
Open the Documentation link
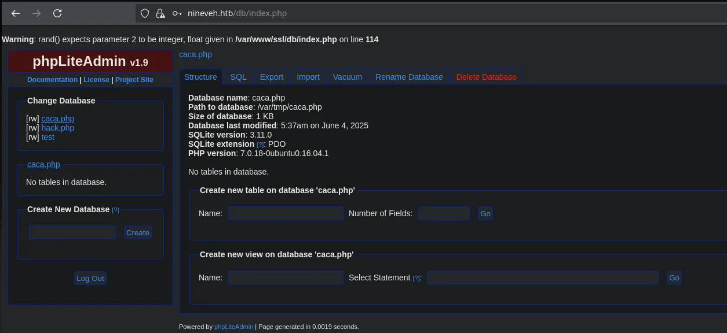coord(52,80)
